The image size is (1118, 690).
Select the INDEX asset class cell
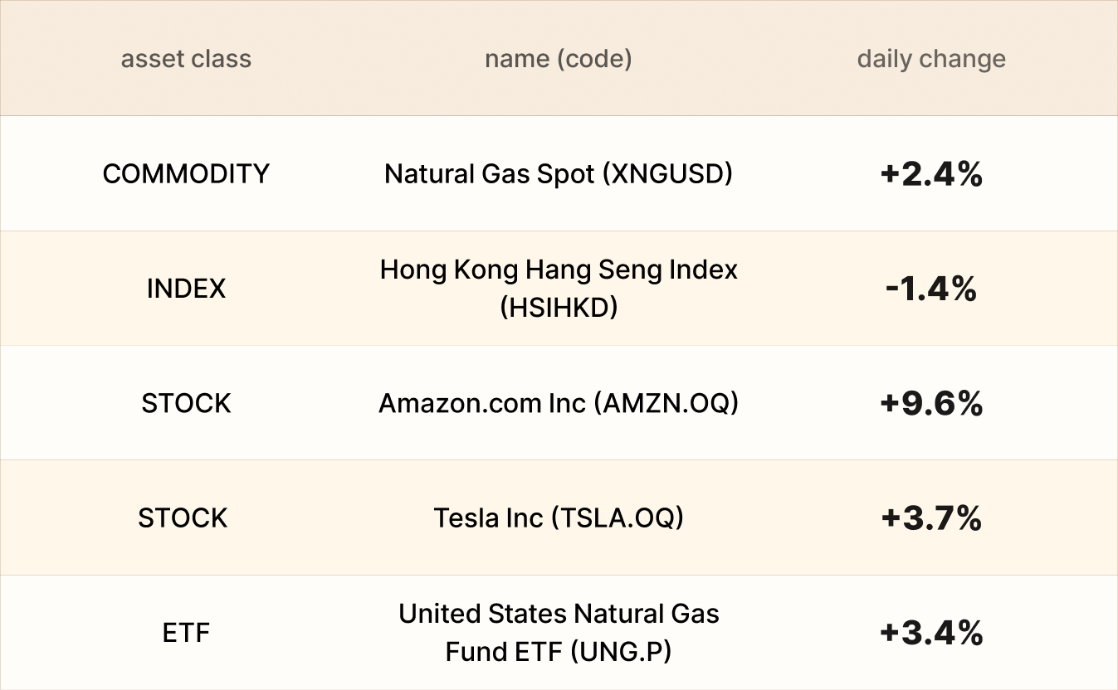[186, 289]
